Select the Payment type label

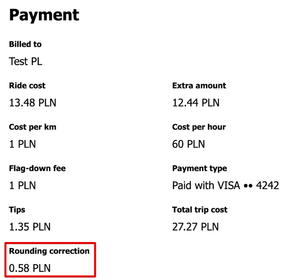pos(200,168)
